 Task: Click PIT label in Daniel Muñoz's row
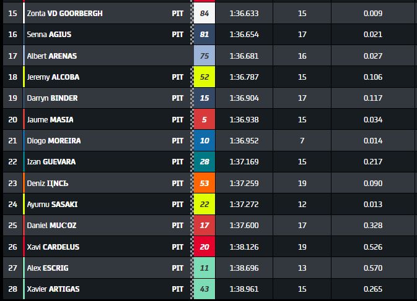click(178, 226)
